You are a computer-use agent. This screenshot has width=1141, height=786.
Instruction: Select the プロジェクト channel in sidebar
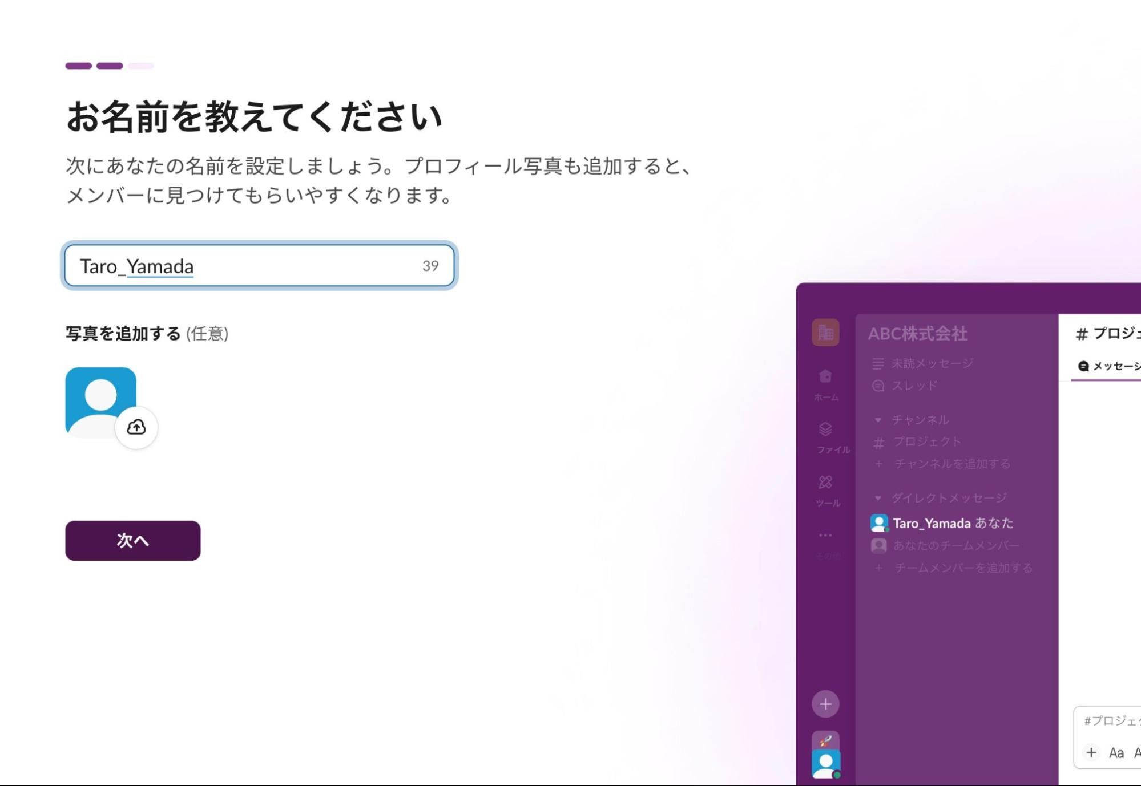[917, 442]
